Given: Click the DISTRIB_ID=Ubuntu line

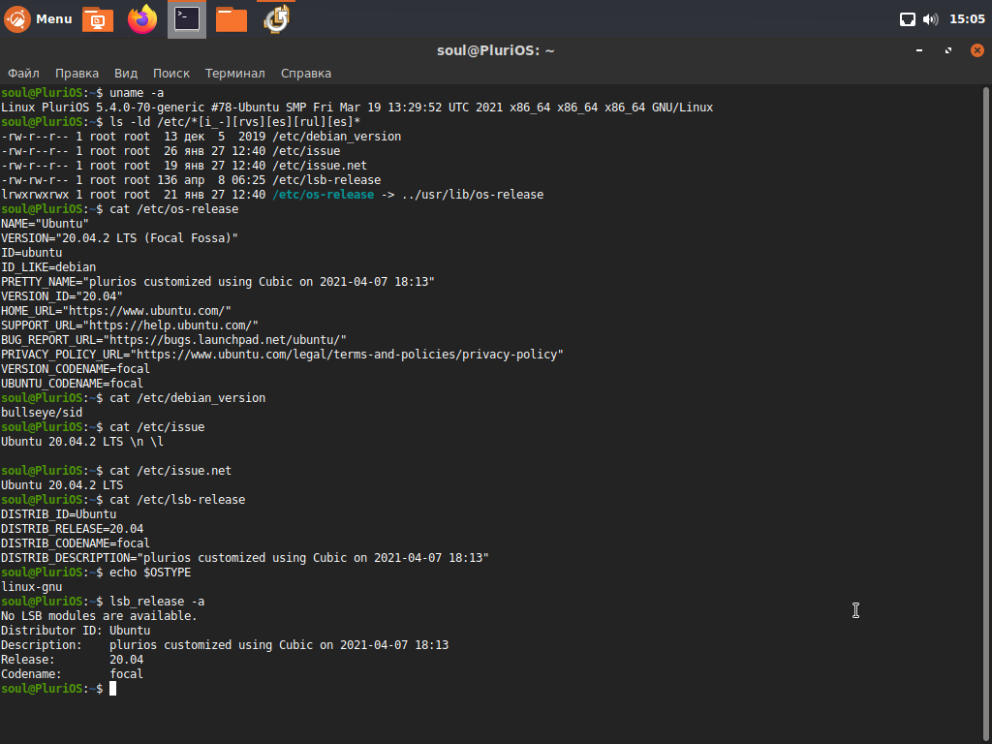Looking at the screenshot, I should pos(58,515).
